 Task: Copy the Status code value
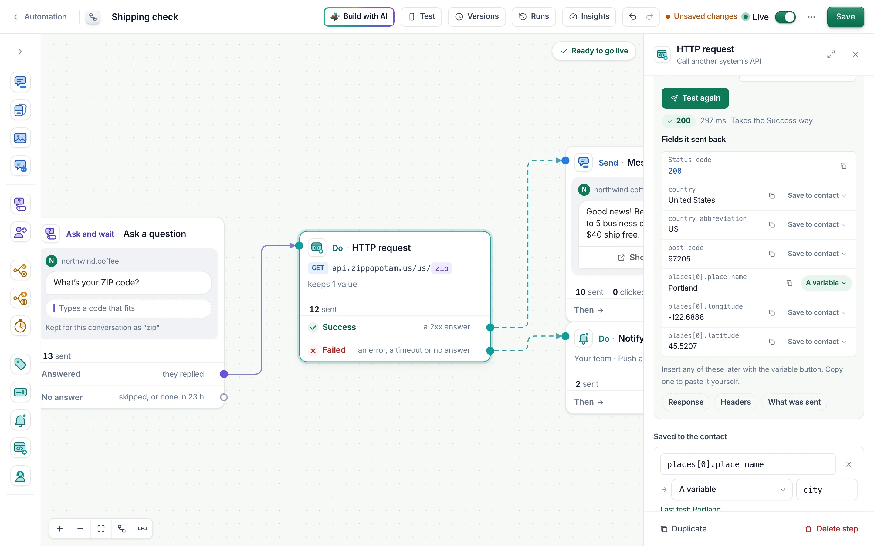pyautogui.click(x=843, y=166)
